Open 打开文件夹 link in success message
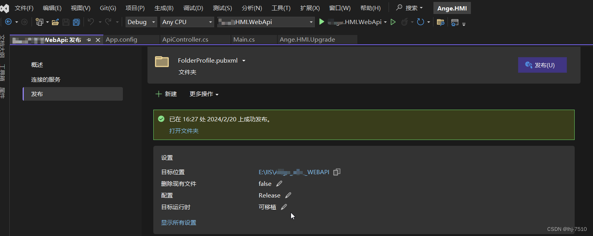Image resolution: width=593 pixels, height=236 pixels. pos(183,131)
